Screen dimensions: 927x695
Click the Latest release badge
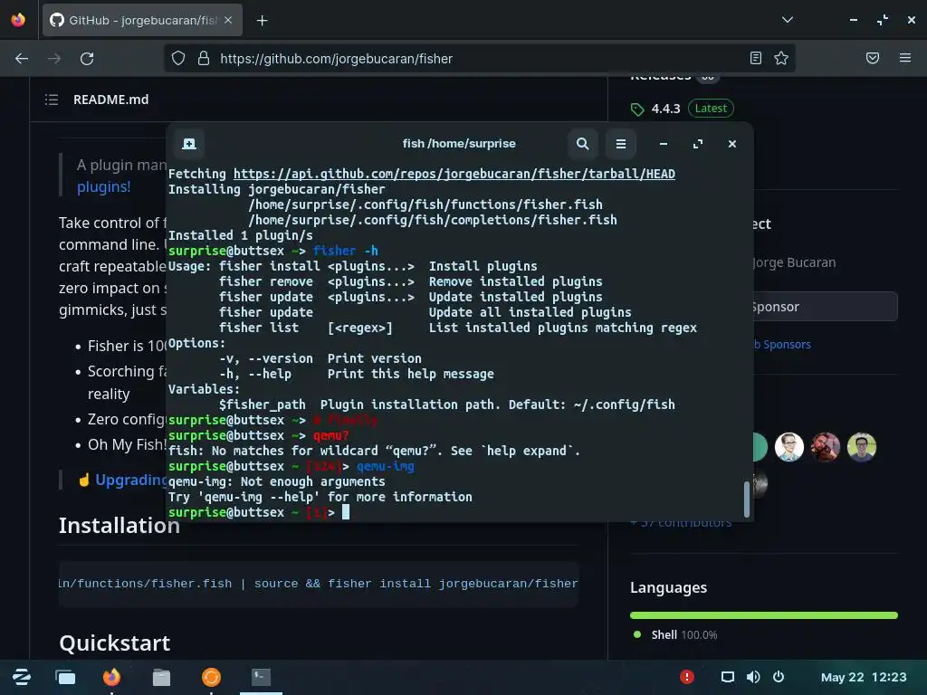(711, 109)
